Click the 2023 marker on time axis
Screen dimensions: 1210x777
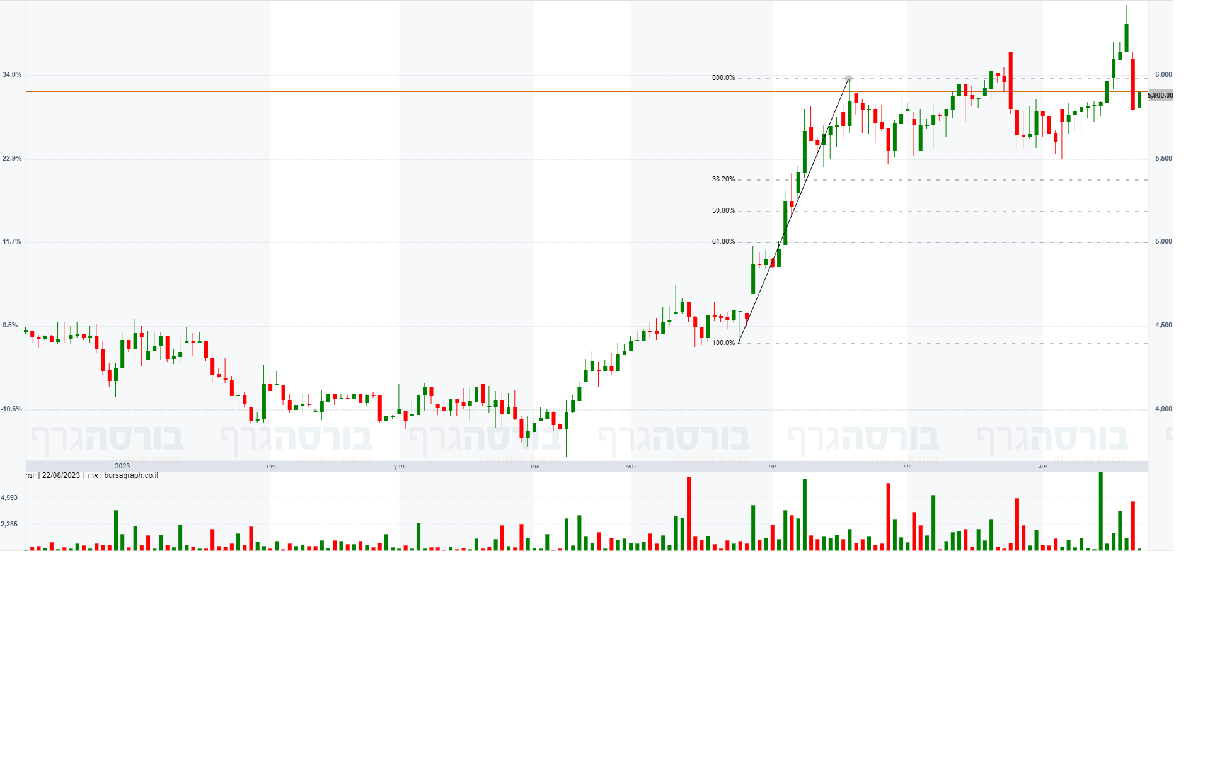click(122, 467)
